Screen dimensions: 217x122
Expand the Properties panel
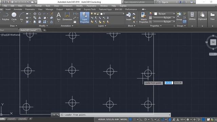(156, 26)
